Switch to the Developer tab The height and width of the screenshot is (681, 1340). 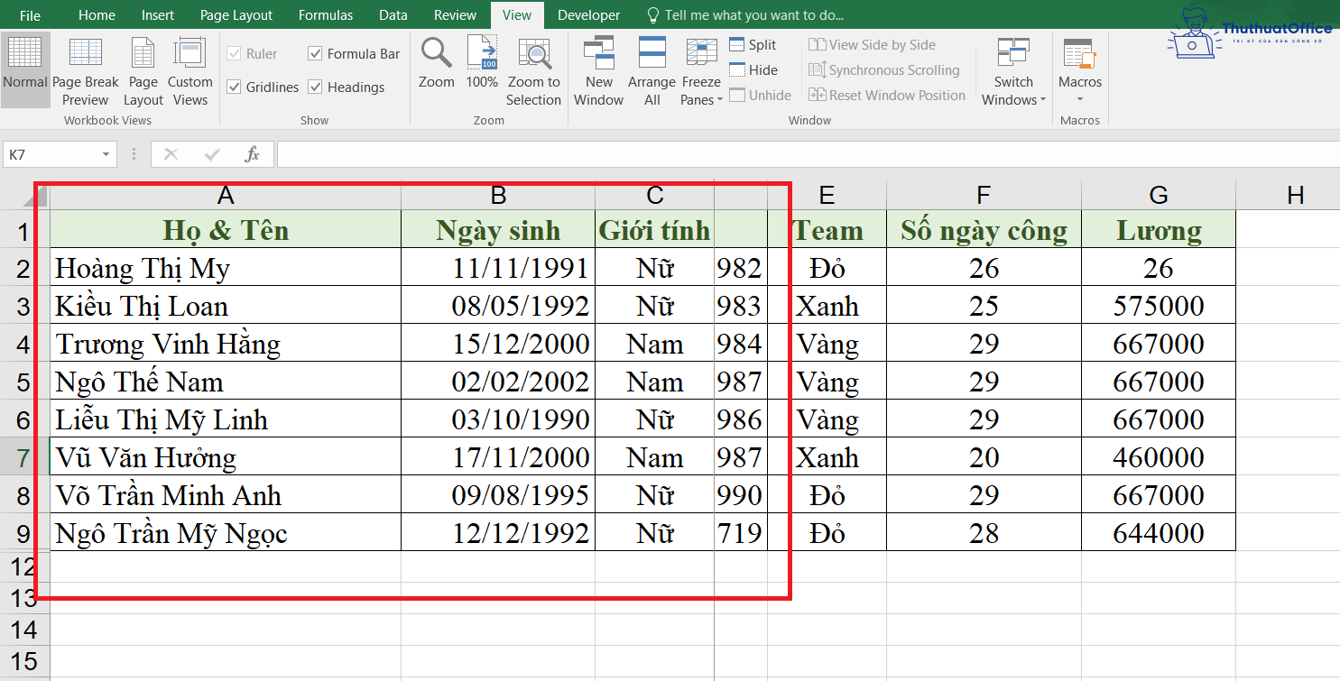588,14
